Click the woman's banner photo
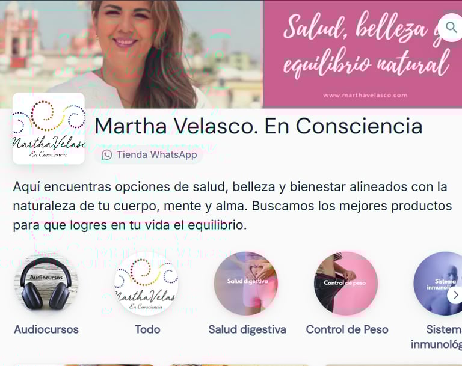Viewport: 462px width, 366px height. coord(131,54)
